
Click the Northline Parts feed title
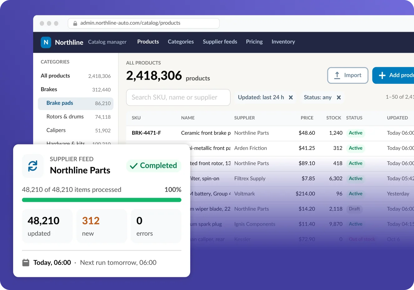[x=80, y=170]
